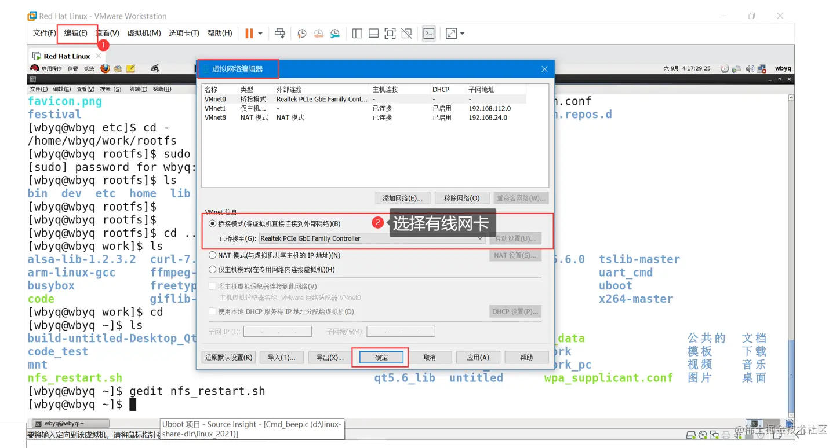Screen dimensions: 840x448
Task: Open the 帮助(H) menu in VMware
Action: [x=219, y=34]
